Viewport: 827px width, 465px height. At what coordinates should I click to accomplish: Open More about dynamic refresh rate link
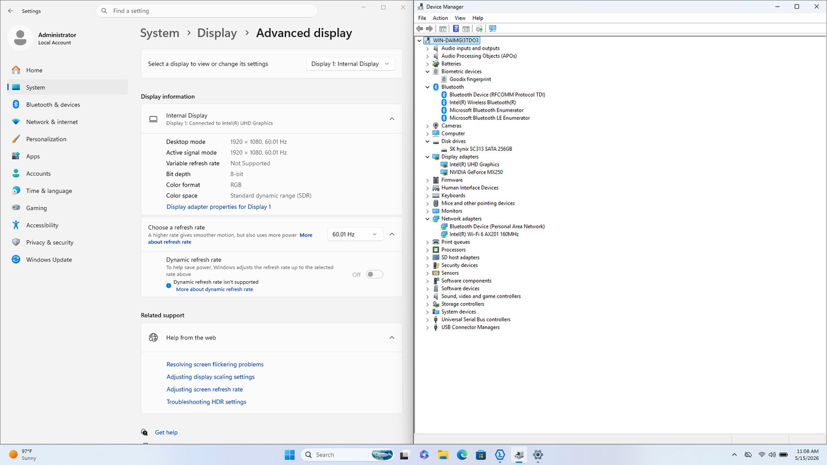215,289
